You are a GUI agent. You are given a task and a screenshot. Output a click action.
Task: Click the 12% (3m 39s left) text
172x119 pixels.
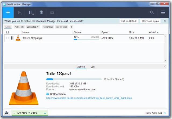click(x=114, y=79)
